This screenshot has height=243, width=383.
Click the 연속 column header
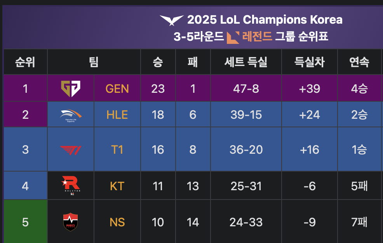(359, 62)
